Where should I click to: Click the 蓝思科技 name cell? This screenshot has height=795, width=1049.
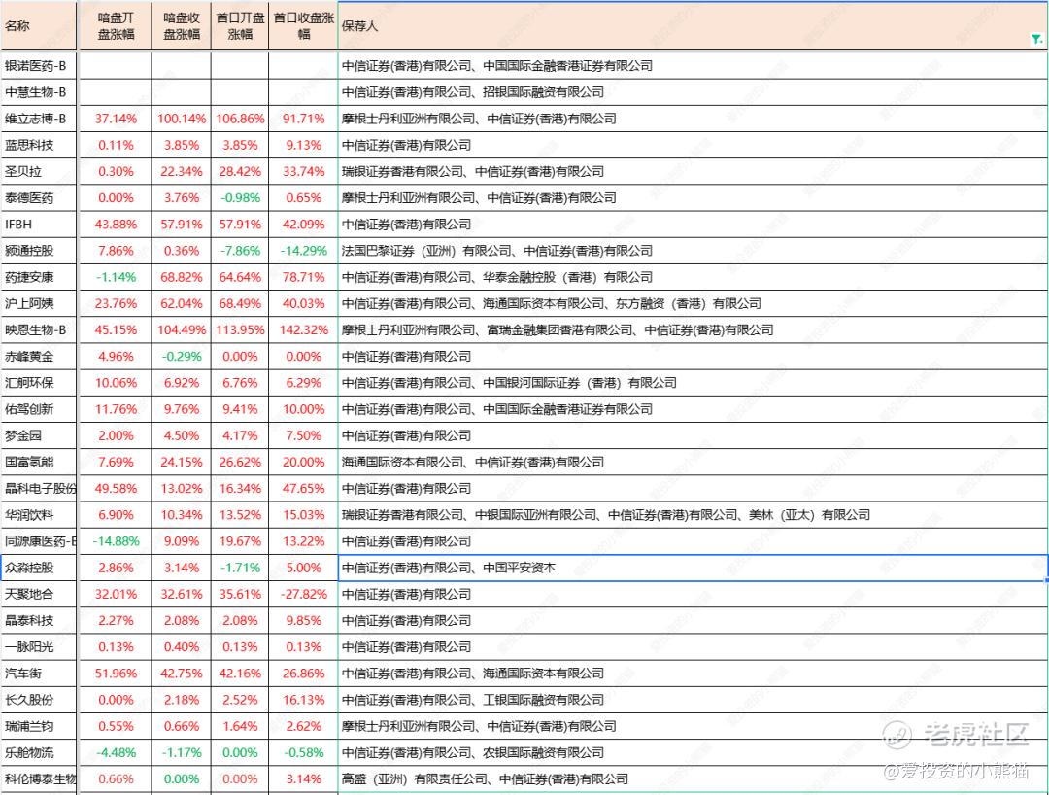(39, 145)
